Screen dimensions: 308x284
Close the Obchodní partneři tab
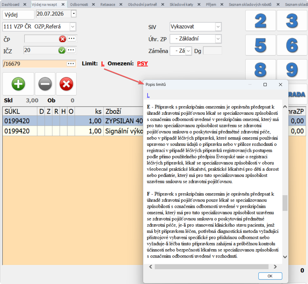click(x=163, y=4)
